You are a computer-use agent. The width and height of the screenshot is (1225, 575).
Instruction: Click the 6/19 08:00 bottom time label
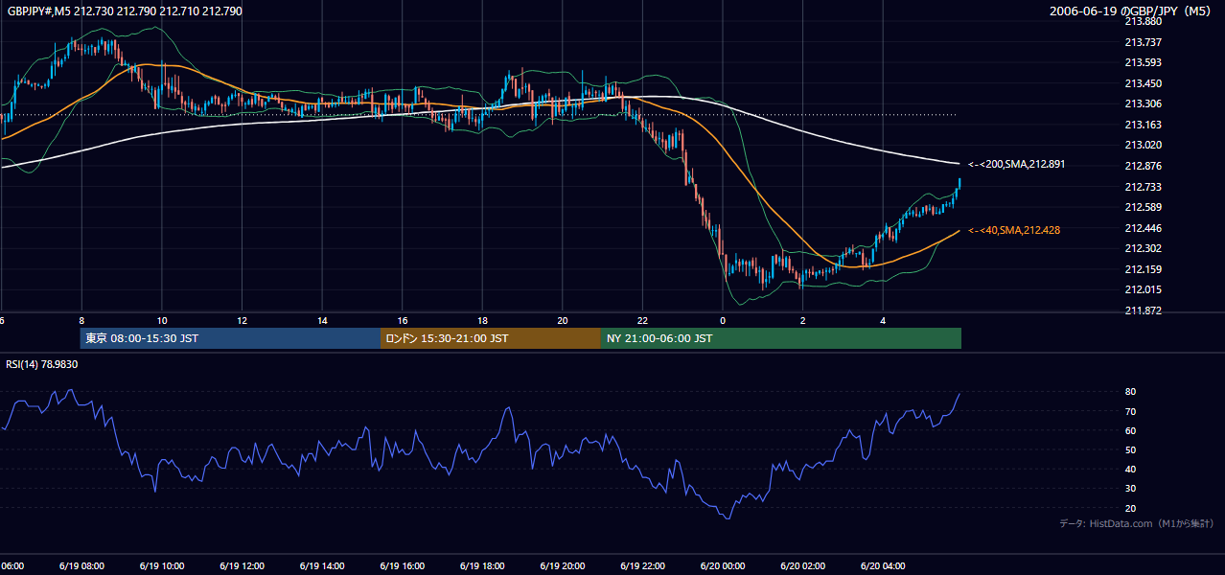click(x=80, y=565)
